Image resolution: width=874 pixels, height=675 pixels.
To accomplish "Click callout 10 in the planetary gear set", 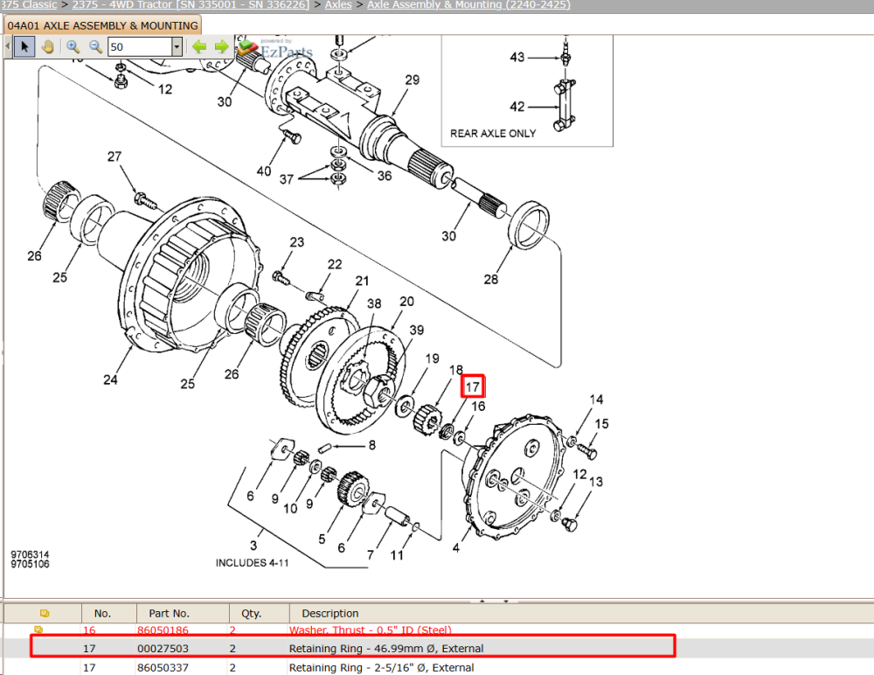I will (290, 508).
